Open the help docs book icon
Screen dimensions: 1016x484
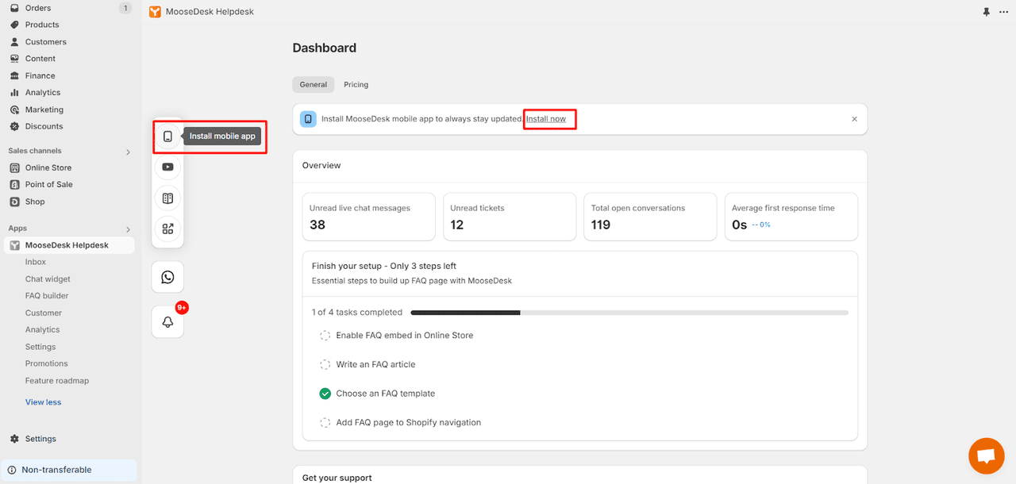167,198
